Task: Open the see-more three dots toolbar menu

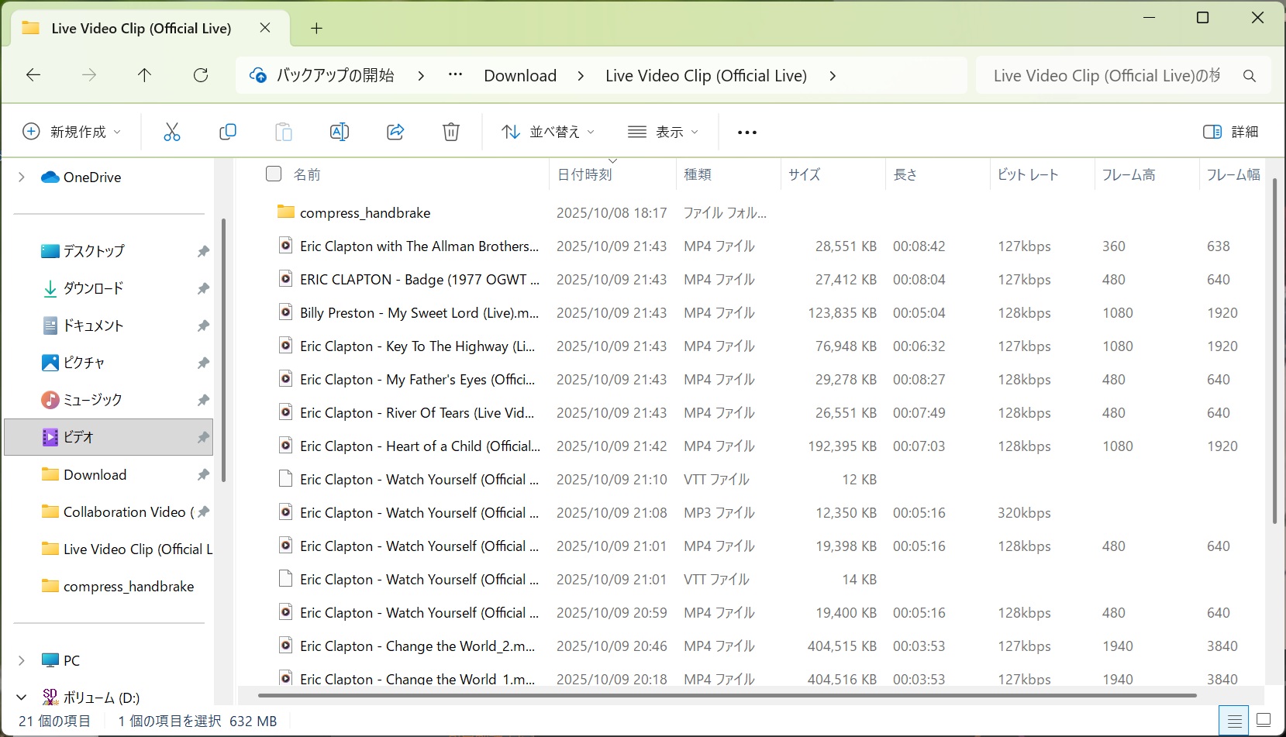Action: tap(746, 133)
